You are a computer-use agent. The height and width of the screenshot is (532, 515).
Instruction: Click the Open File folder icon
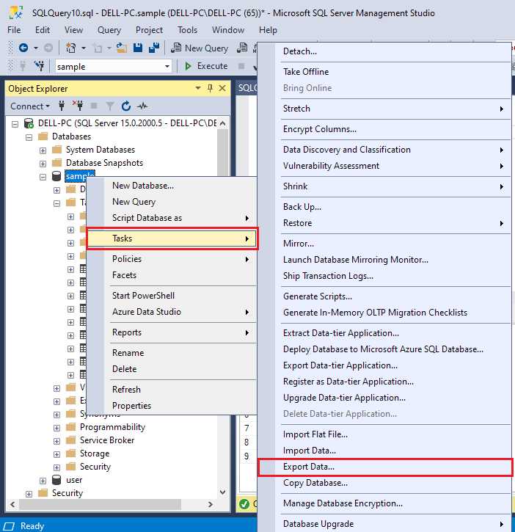(x=122, y=48)
